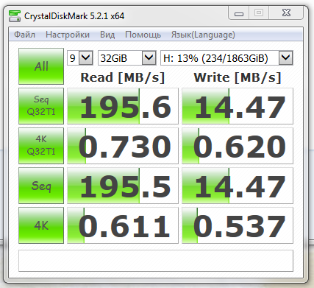Open the Файл menu
The width and height of the screenshot is (314, 288).
pos(24,35)
